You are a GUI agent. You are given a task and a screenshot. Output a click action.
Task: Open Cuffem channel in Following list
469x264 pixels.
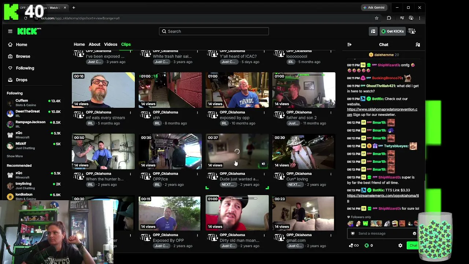point(34,102)
